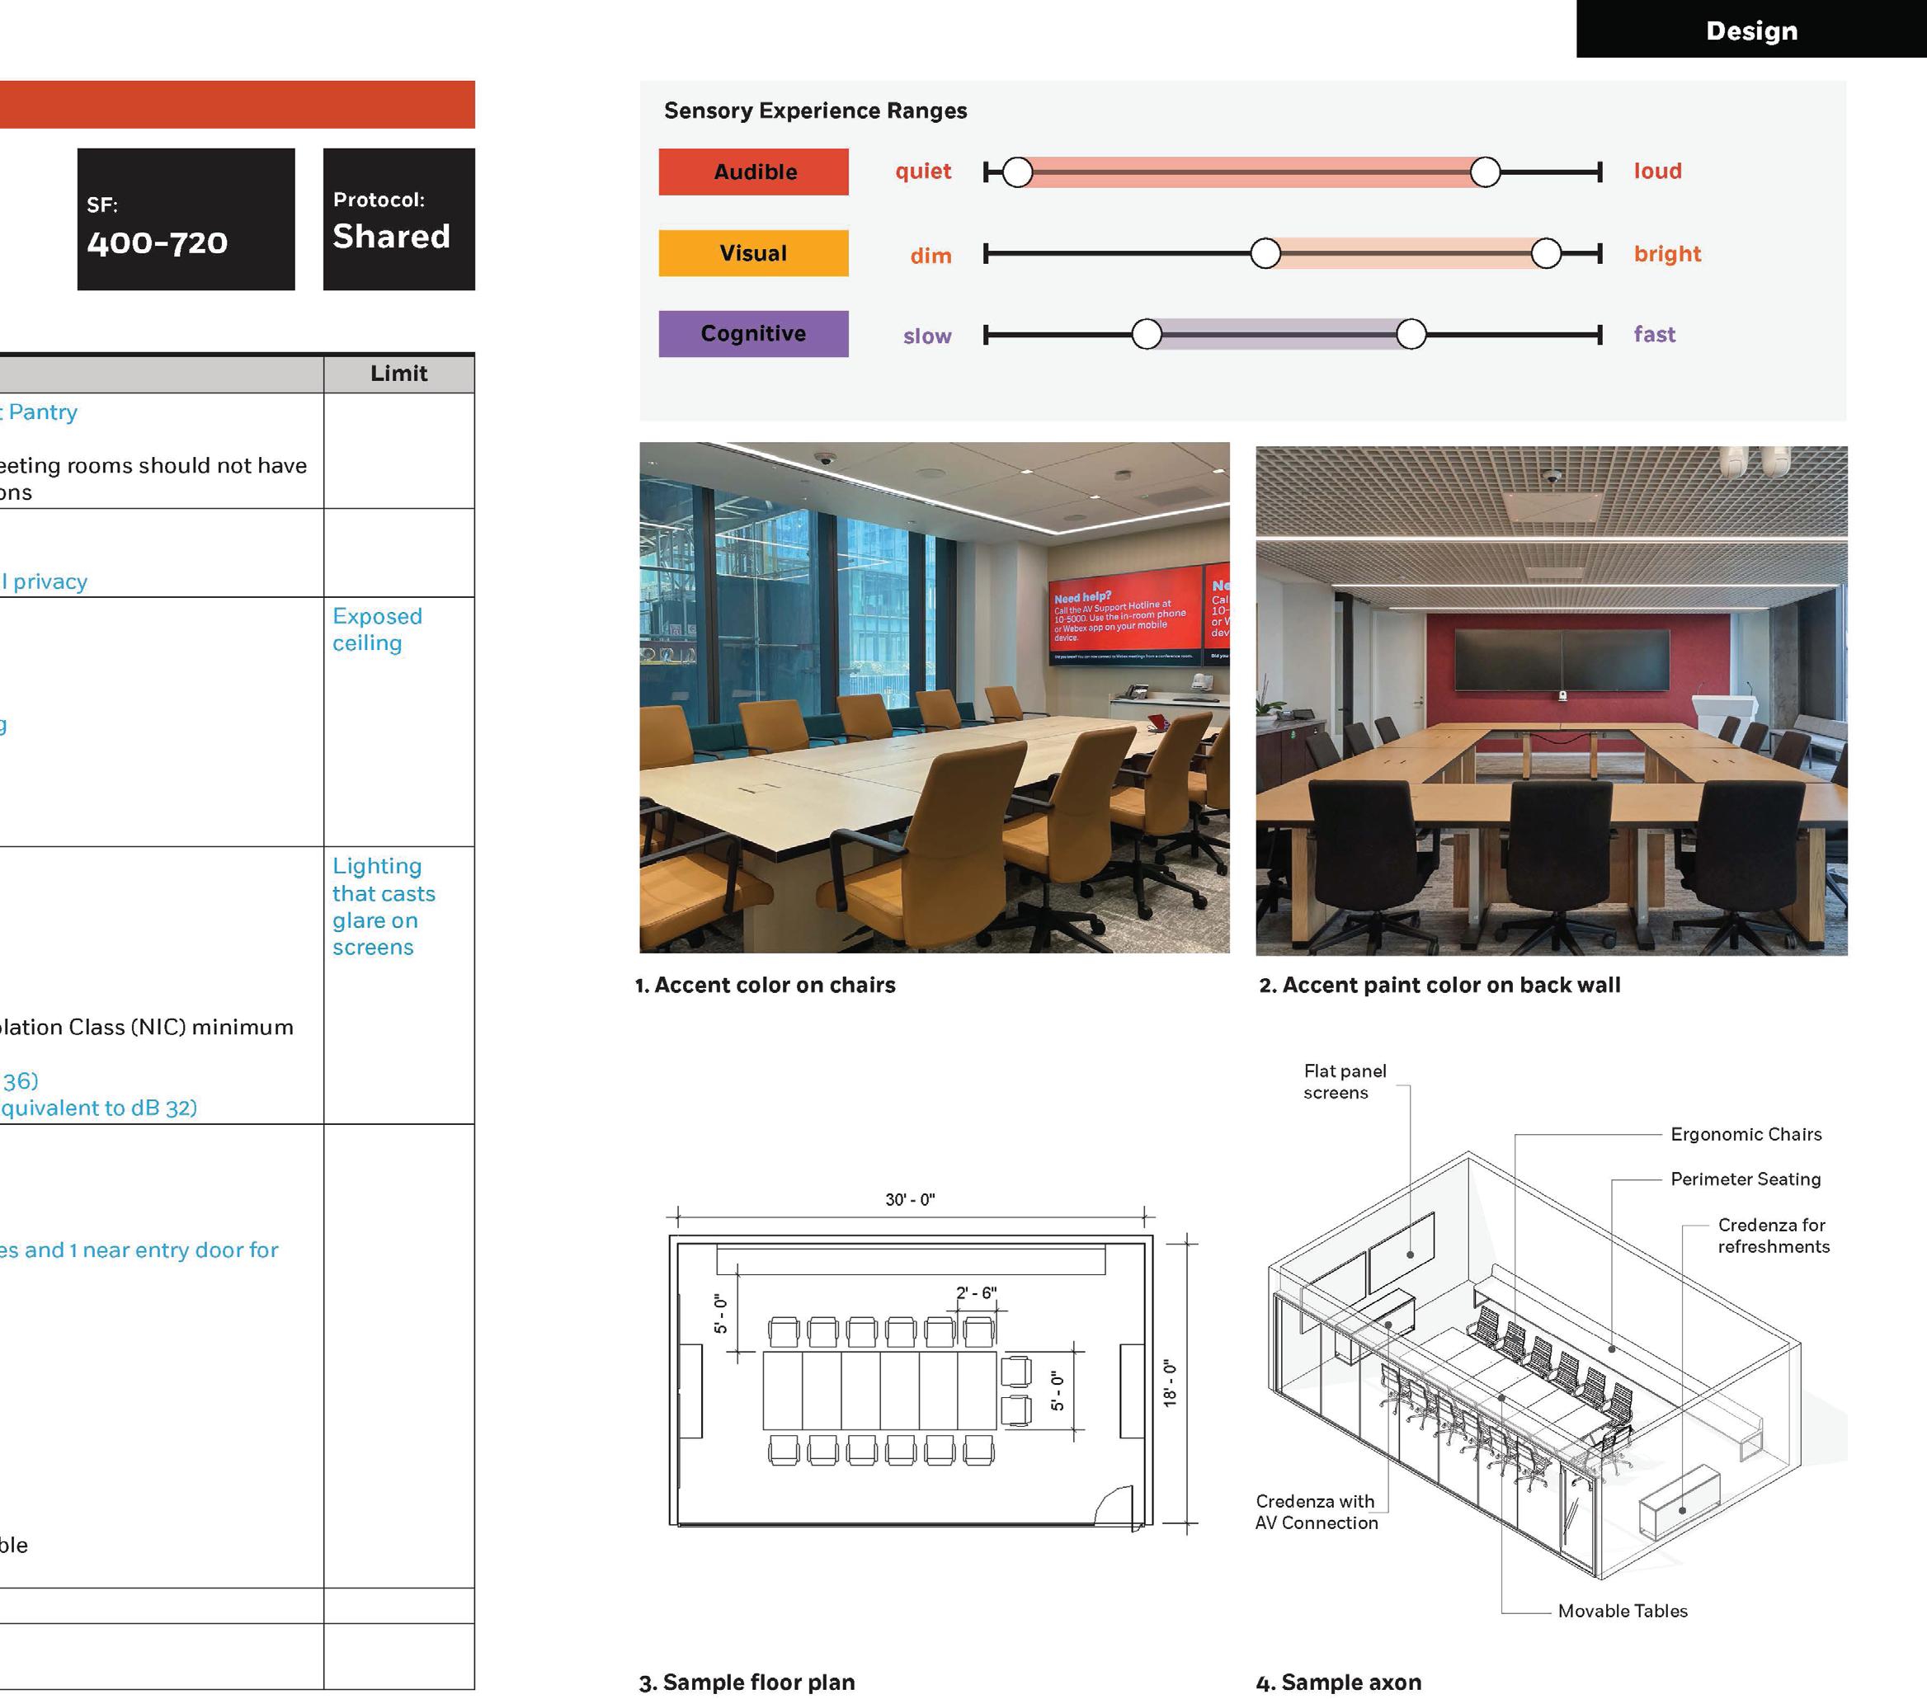
Task: Click the Protocol Shared box
Action: (398, 219)
